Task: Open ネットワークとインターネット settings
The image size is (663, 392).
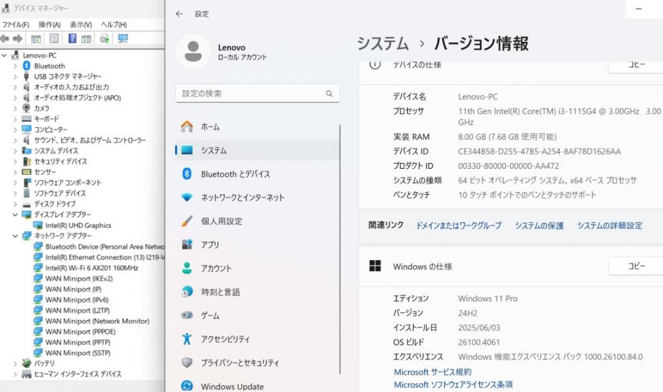Action: click(x=257, y=198)
